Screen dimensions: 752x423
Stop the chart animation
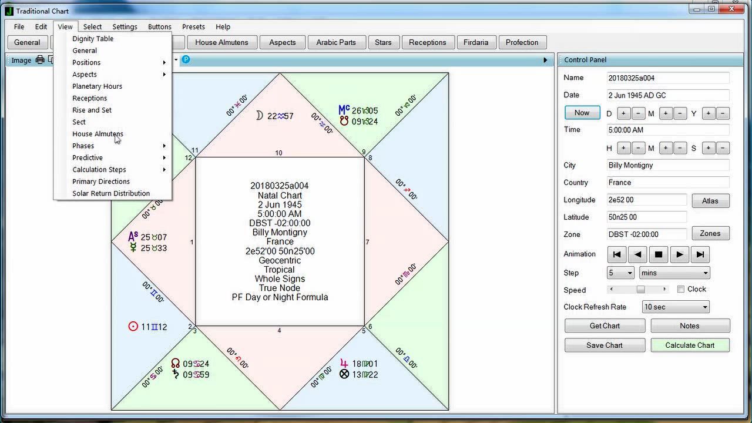pos(659,254)
